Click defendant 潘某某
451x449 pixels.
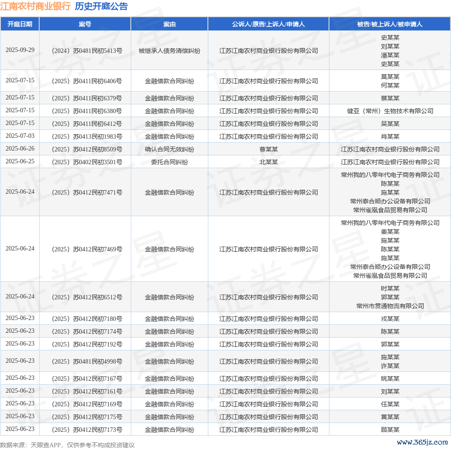coord(390,55)
